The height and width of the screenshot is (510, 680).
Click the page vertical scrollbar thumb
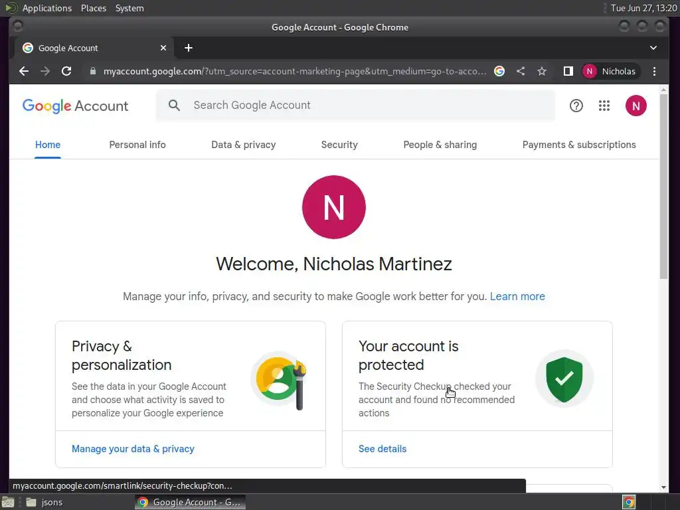click(663, 187)
